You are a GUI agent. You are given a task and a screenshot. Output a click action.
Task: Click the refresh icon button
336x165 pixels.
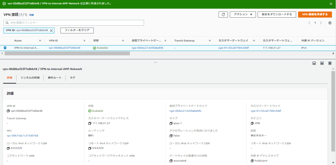pos(223,14)
